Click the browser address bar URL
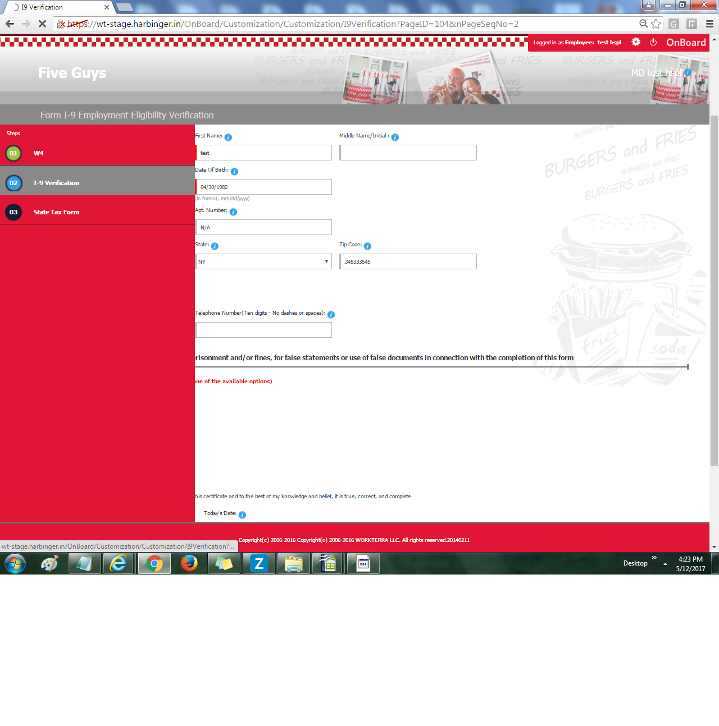The image size is (719, 726). [x=293, y=24]
